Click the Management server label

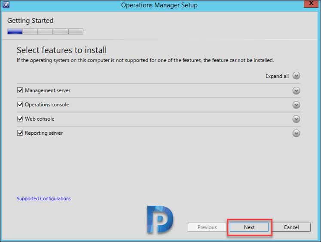(x=48, y=90)
